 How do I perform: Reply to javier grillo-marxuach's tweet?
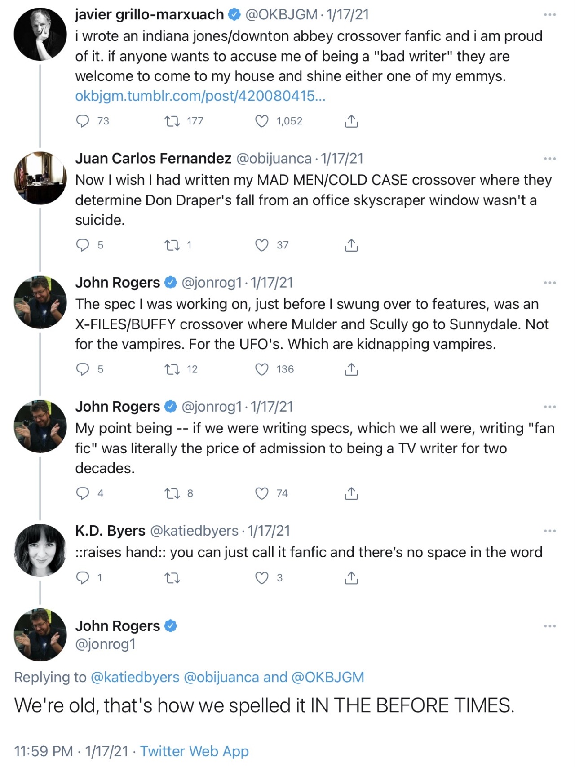(x=83, y=121)
